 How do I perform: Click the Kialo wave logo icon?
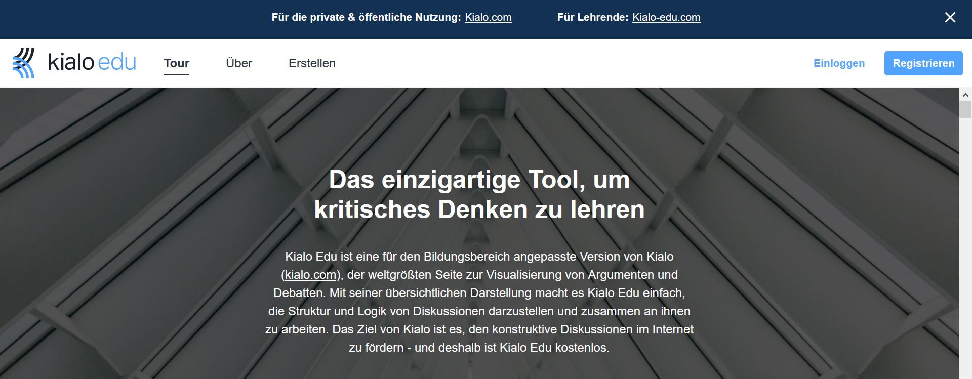tap(24, 63)
